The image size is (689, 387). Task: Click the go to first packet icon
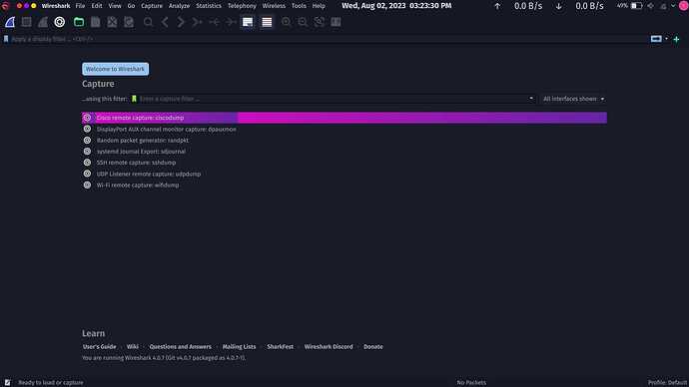pyautogui.click(x=214, y=22)
